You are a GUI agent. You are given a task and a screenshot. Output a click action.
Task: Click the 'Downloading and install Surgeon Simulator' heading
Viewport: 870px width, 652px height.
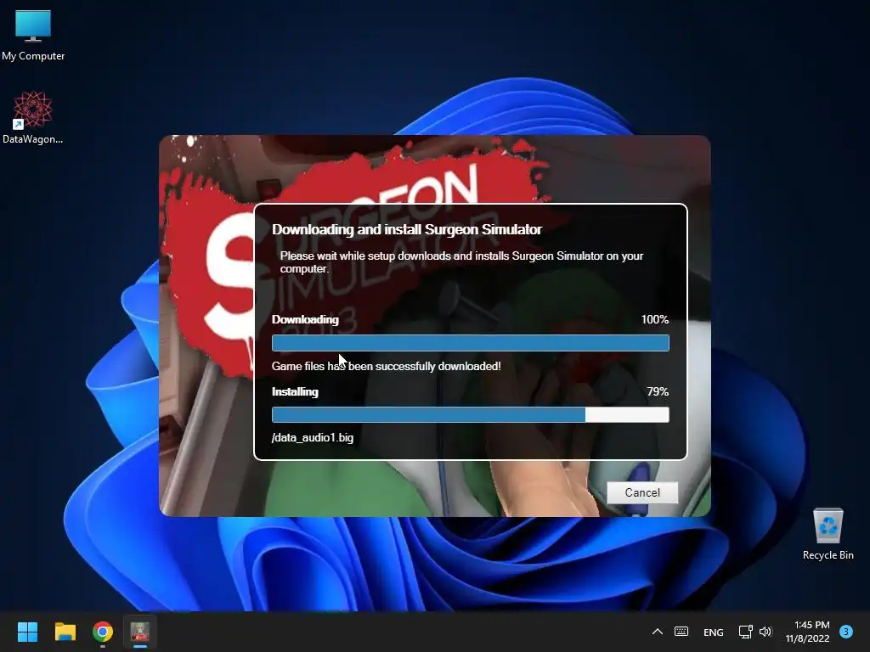[x=407, y=229]
